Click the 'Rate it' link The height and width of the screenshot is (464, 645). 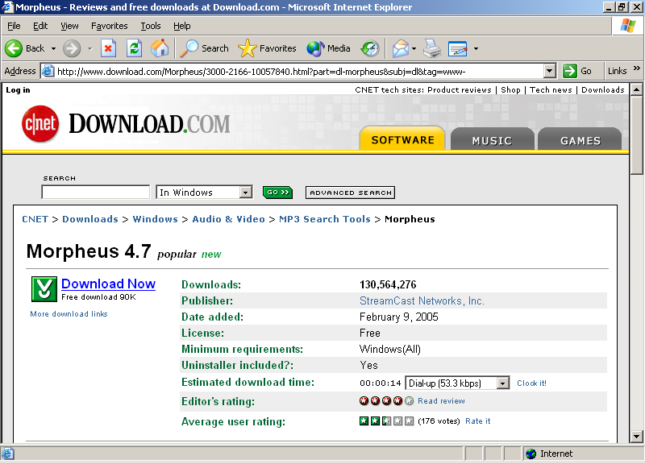tap(477, 420)
